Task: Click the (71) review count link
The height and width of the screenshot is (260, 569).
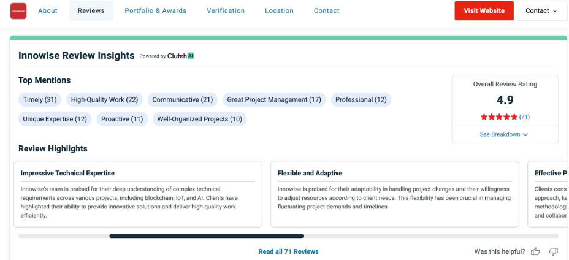Action: (x=524, y=117)
